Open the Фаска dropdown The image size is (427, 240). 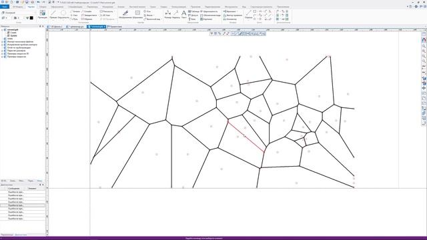pos(153,15)
